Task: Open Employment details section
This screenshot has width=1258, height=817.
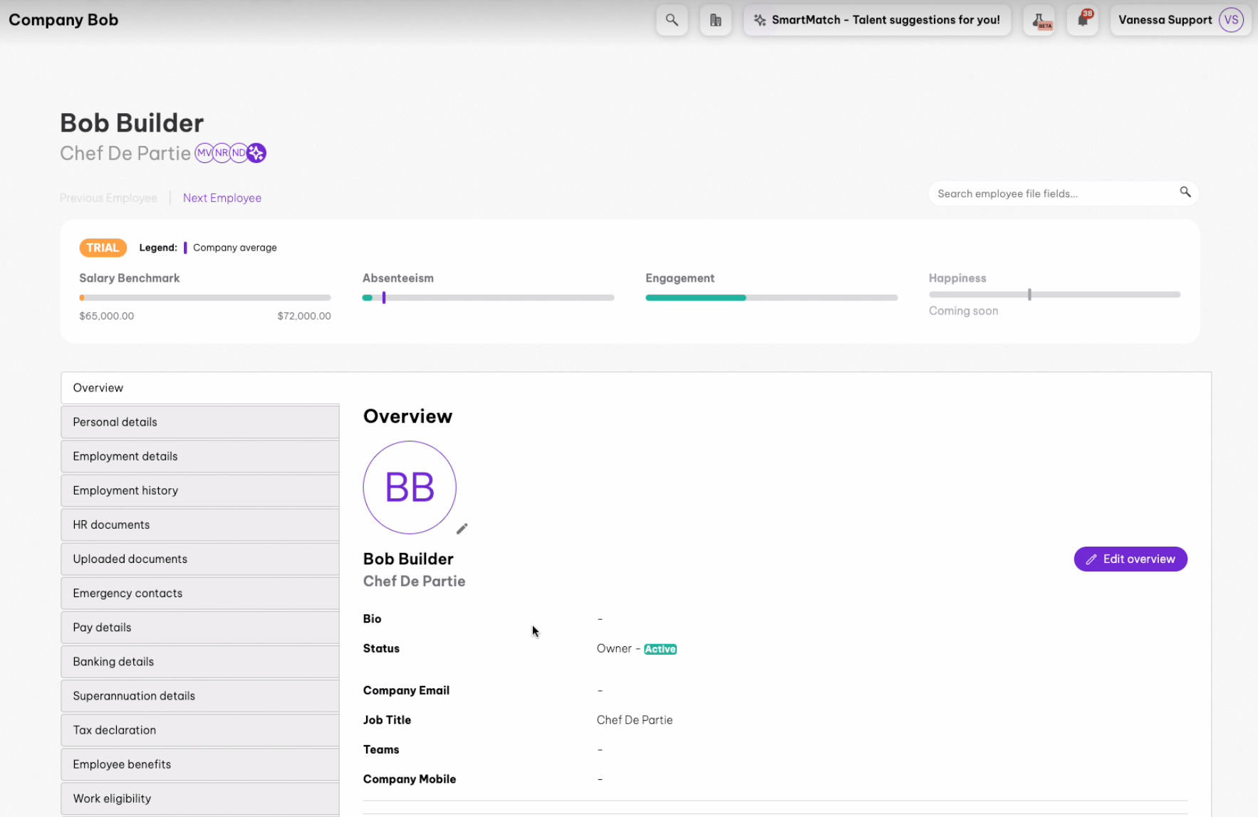Action: [x=200, y=456]
